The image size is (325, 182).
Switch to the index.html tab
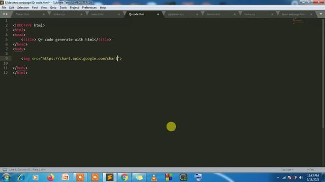(x=97, y=14)
